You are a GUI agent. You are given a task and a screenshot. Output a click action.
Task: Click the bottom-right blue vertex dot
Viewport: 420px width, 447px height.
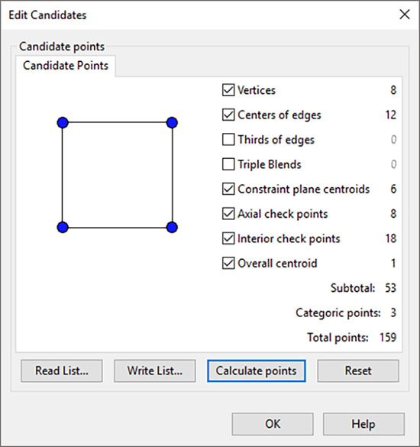coord(172,228)
